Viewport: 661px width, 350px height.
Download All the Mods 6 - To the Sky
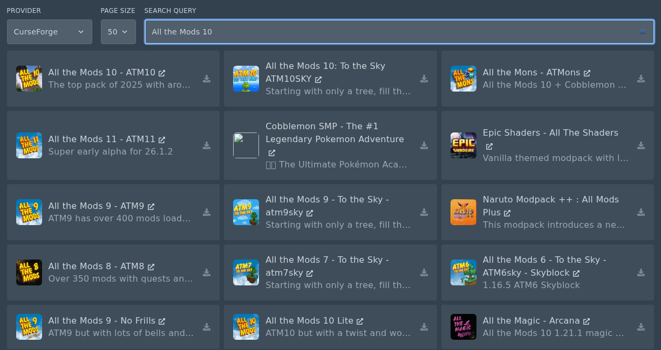click(641, 272)
